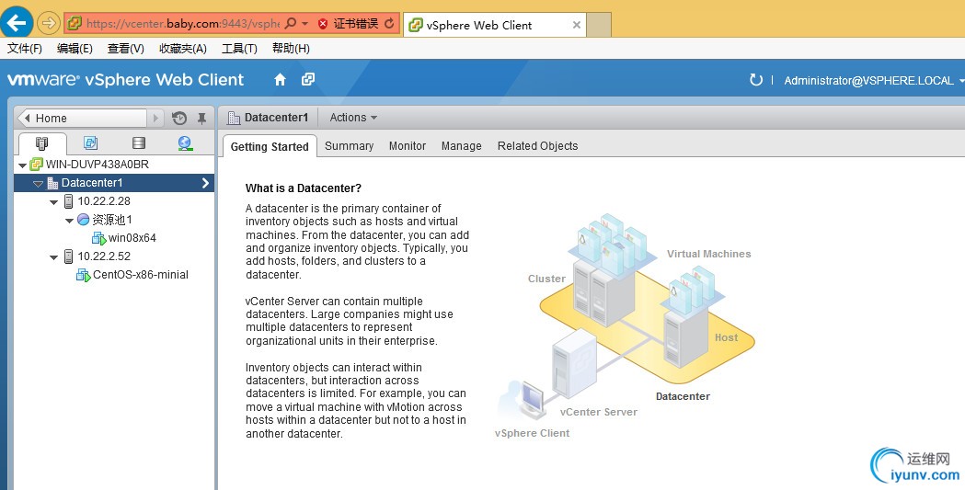Click the 资源池1 resource pool icon
This screenshot has width=965, height=490.
(83, 220)
